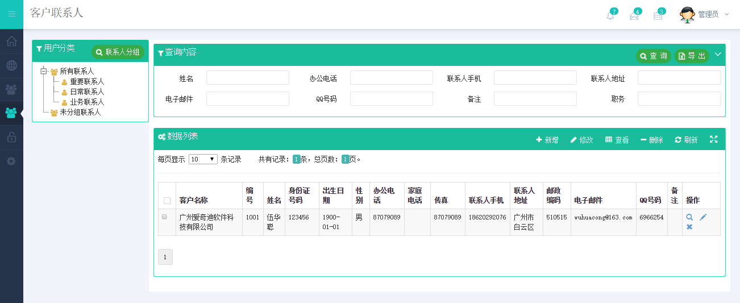The height and width of the screenshot is (303, 740).
Task: Click the 姓名 input field
Action: tap(247, 78)
